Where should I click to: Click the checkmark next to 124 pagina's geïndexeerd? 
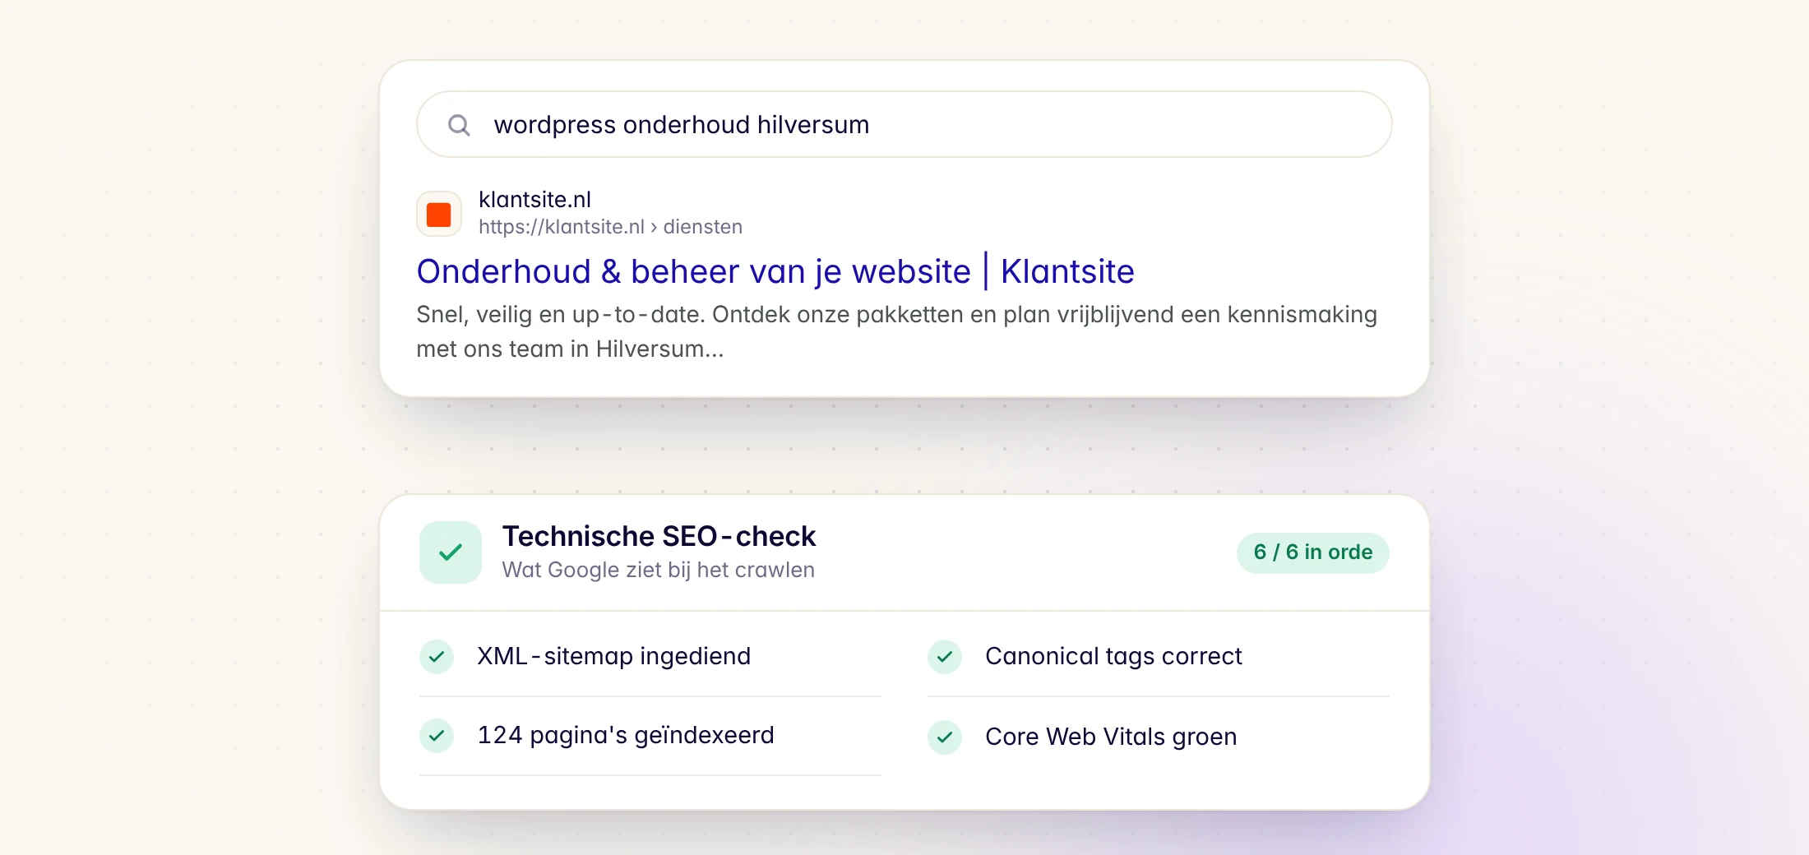point(437,736)
